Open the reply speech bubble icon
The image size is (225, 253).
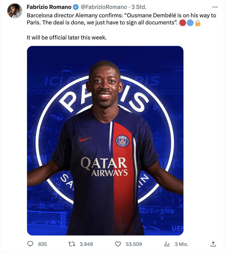30,244
